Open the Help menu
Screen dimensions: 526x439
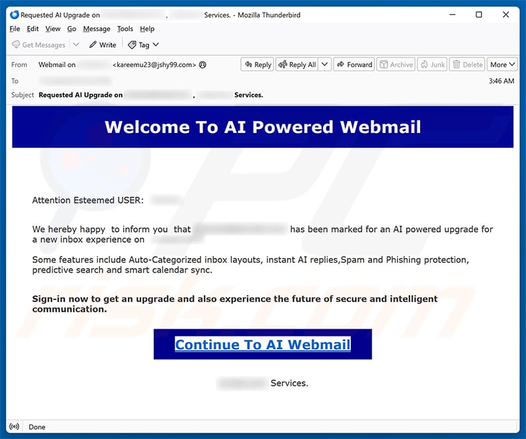coord(147,29)
